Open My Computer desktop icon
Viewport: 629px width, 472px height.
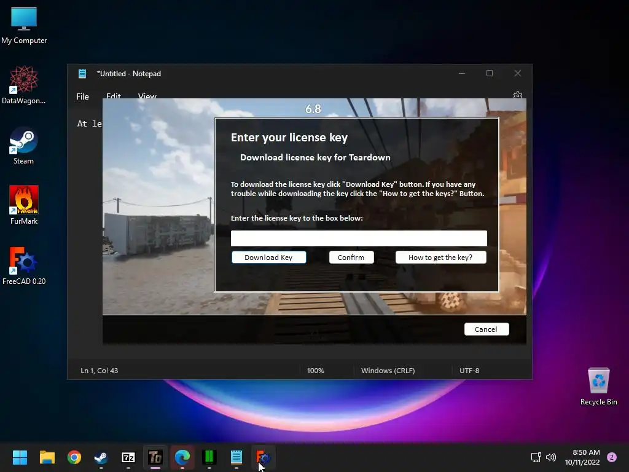click(24, 26)
